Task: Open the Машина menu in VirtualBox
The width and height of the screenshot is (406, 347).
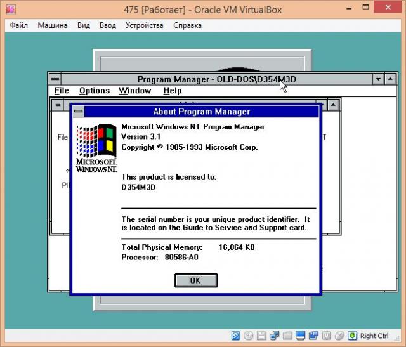Action: tap(53, 25)
